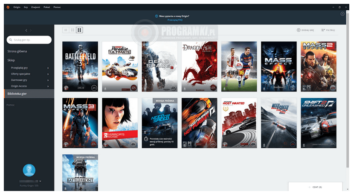Switch to large tile view
351x194 pixels.
pos(79,30)
